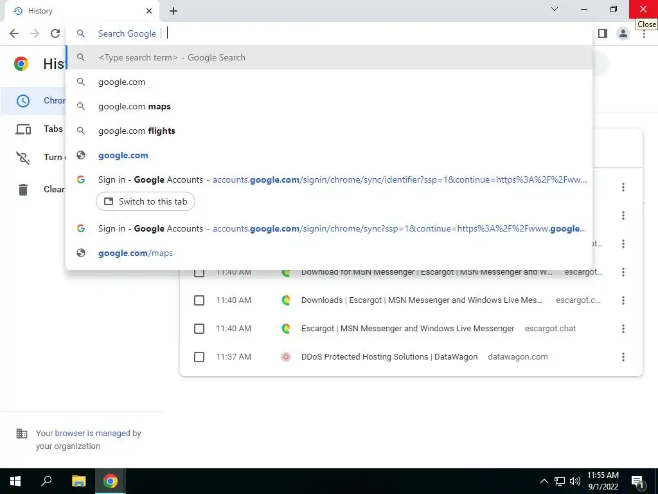The image size is (658, 494).
Task: Click the browser forward arrow
Action: coord(35,33)
